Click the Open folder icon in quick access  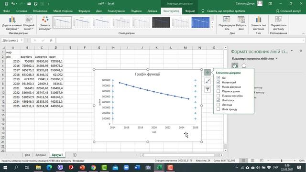[x=29, y=4]
